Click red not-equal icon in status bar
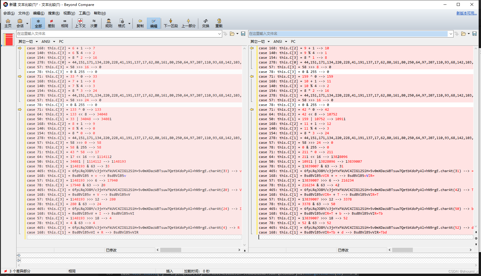 click(6, 271)
